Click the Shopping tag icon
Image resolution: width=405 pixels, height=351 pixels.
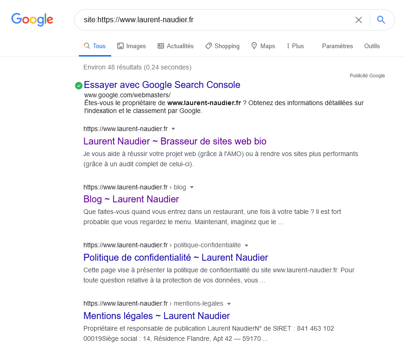(x=209, y=46)
